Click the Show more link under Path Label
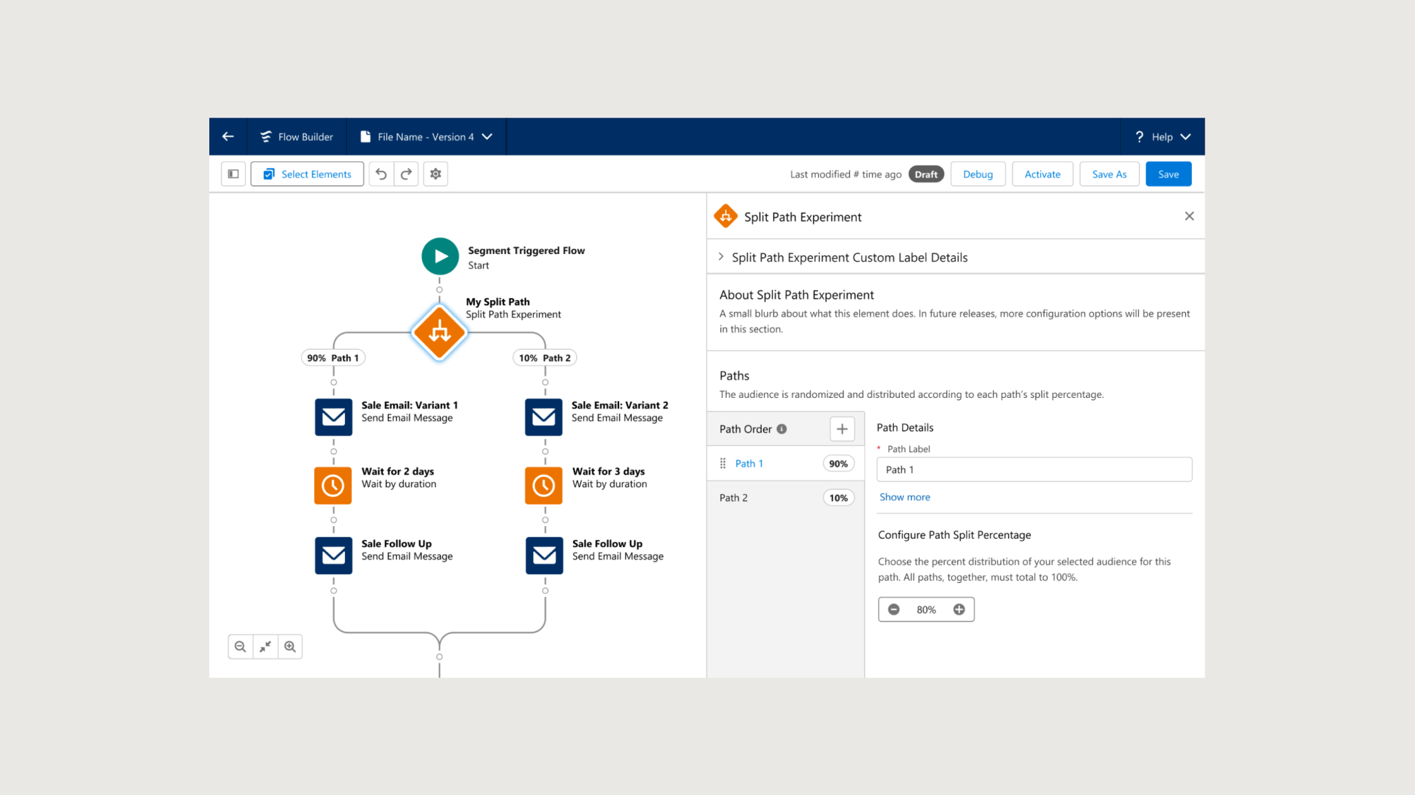Viewport: 1415px width, 795px height. tap(904, 496)
